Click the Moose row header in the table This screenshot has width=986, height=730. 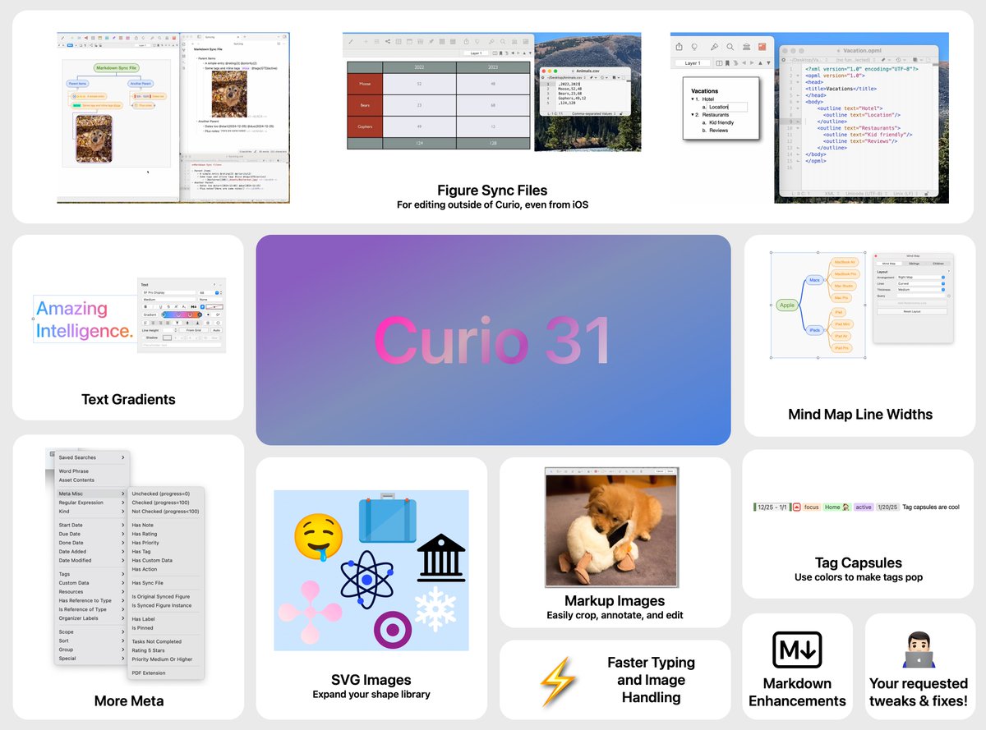pos(365,83)
